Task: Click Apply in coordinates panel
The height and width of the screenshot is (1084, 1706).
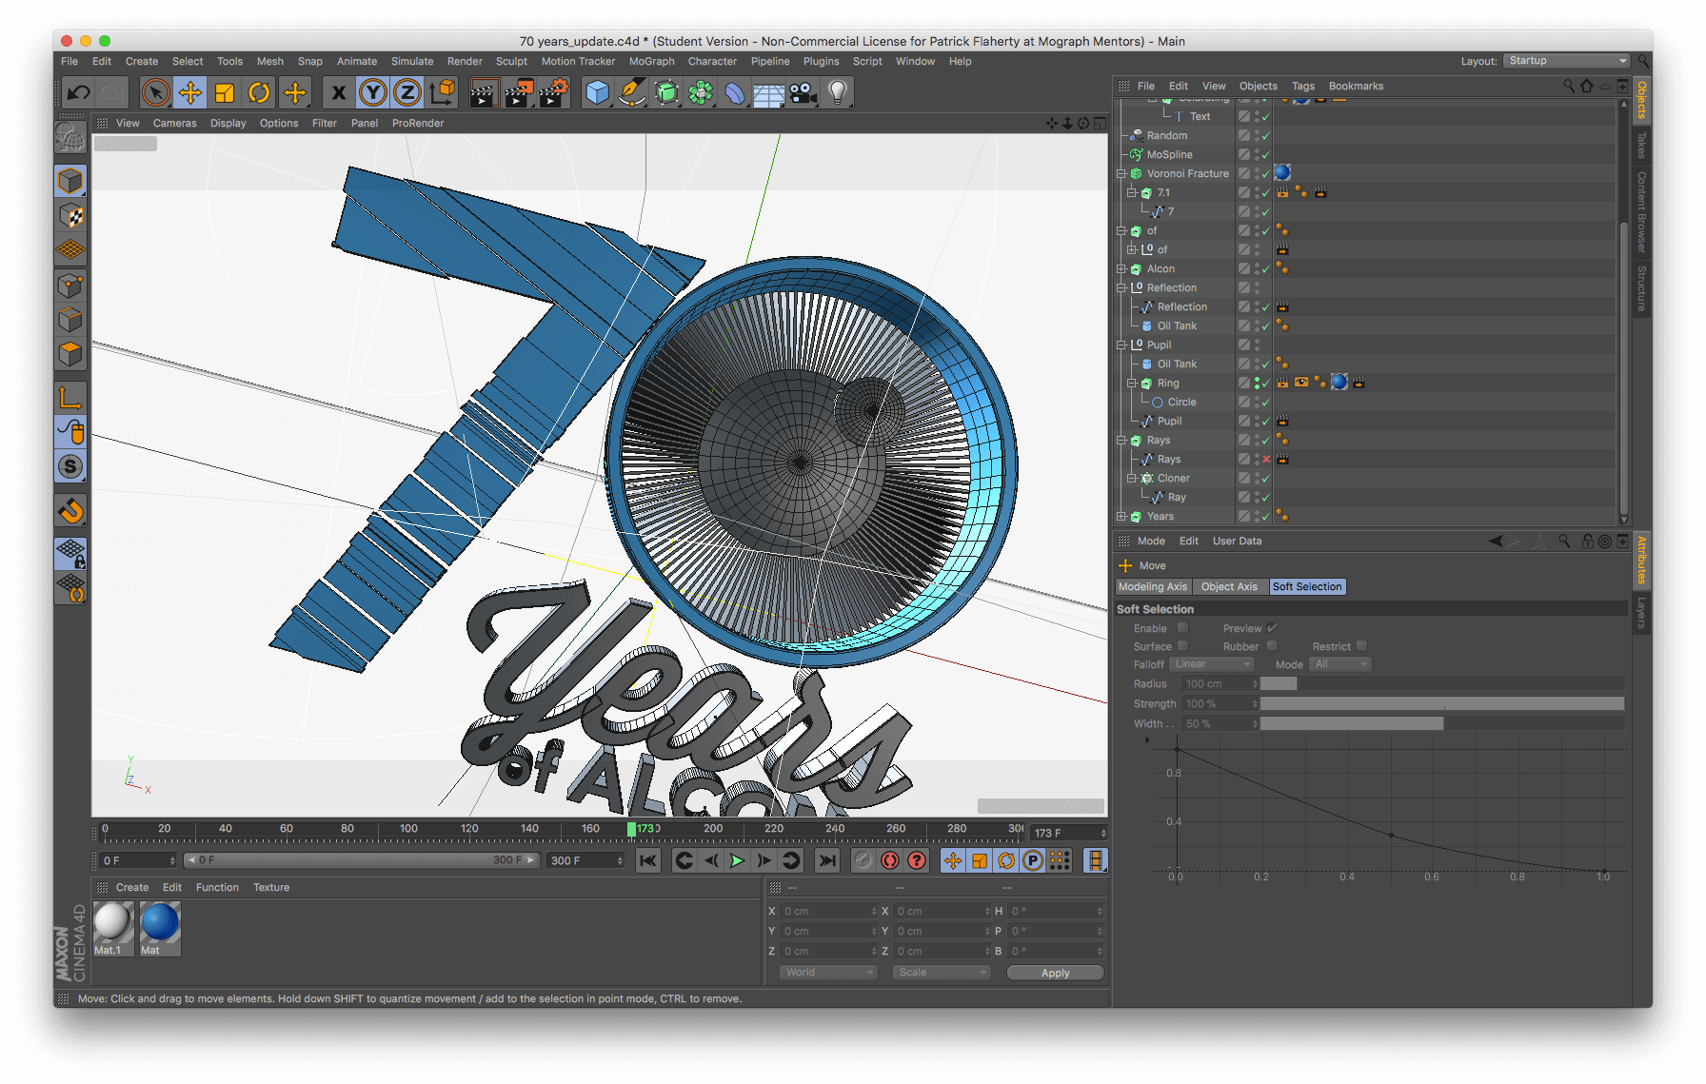Action: [1055, 973]
